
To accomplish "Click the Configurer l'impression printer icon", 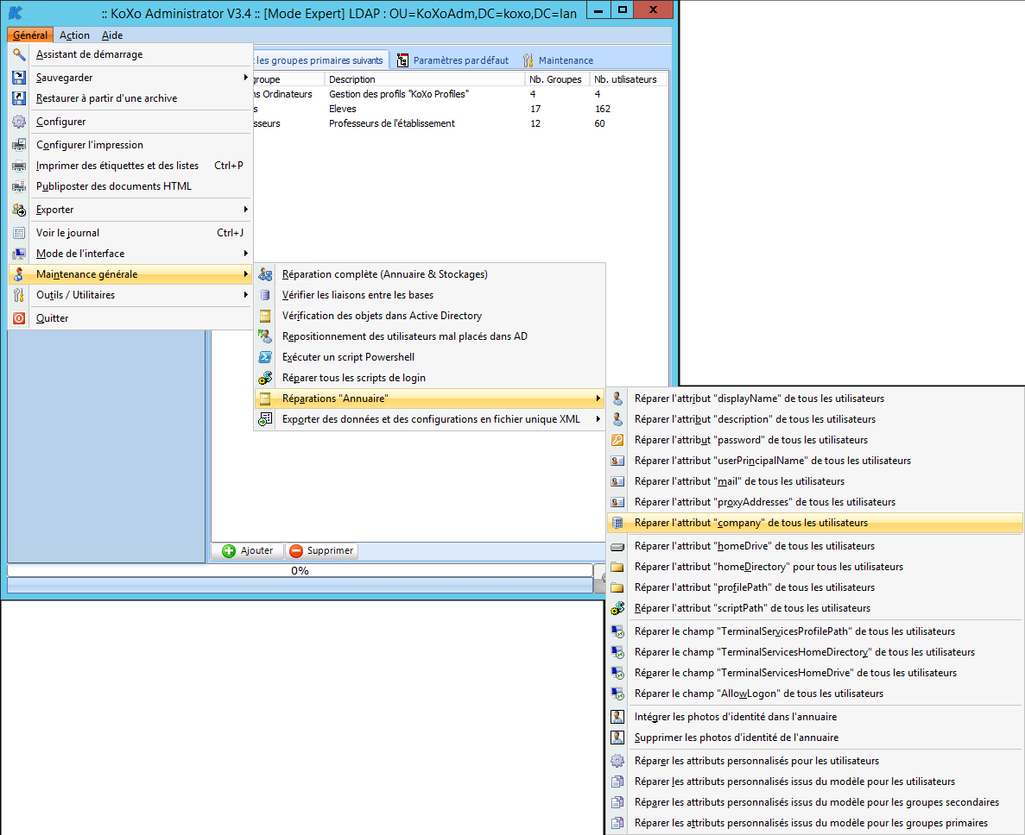I will tap(19, 145).
